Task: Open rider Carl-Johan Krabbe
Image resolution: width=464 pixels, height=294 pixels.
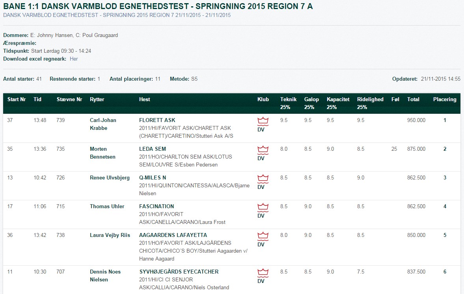Action: click(x=103, y=124)
